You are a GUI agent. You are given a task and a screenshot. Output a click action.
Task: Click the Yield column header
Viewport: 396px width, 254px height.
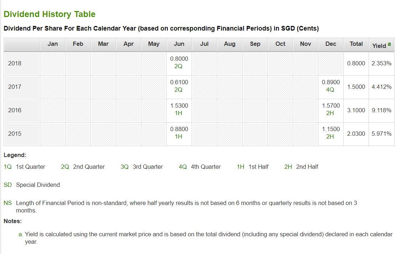point(379,45)
